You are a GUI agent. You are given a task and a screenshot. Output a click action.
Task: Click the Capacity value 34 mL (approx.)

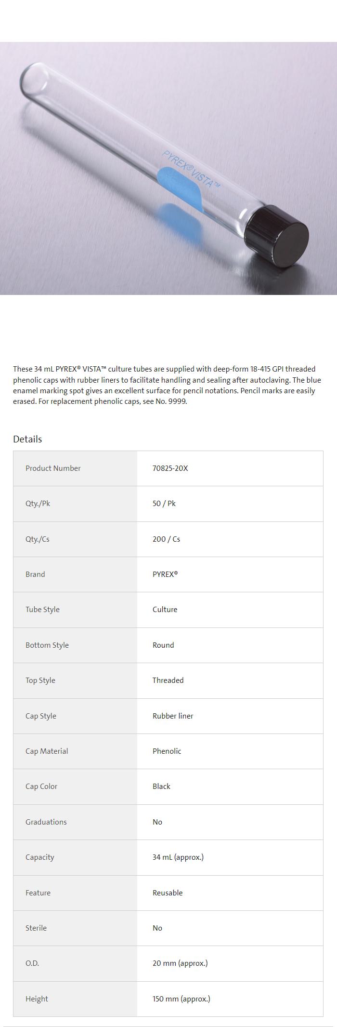tap(178, 857)
